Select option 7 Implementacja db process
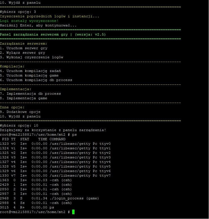Viewport: 209px width, 219px height. click(x=30, y=94)
